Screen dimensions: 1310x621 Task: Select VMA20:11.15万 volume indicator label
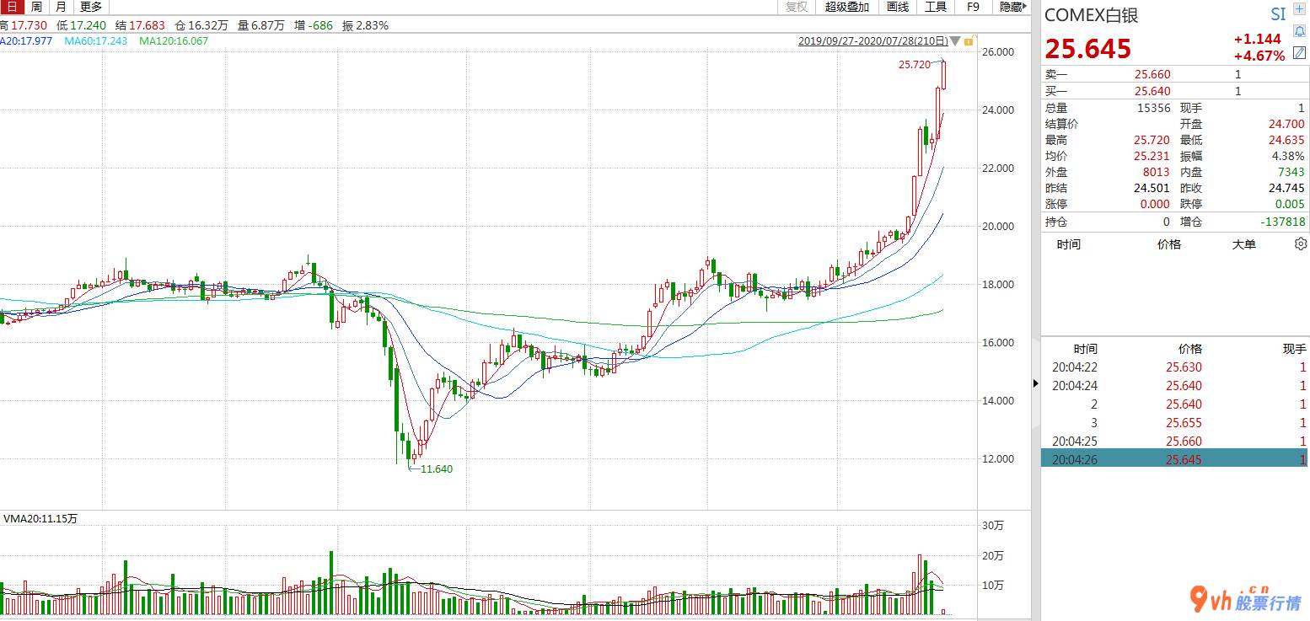pos(40,518)
